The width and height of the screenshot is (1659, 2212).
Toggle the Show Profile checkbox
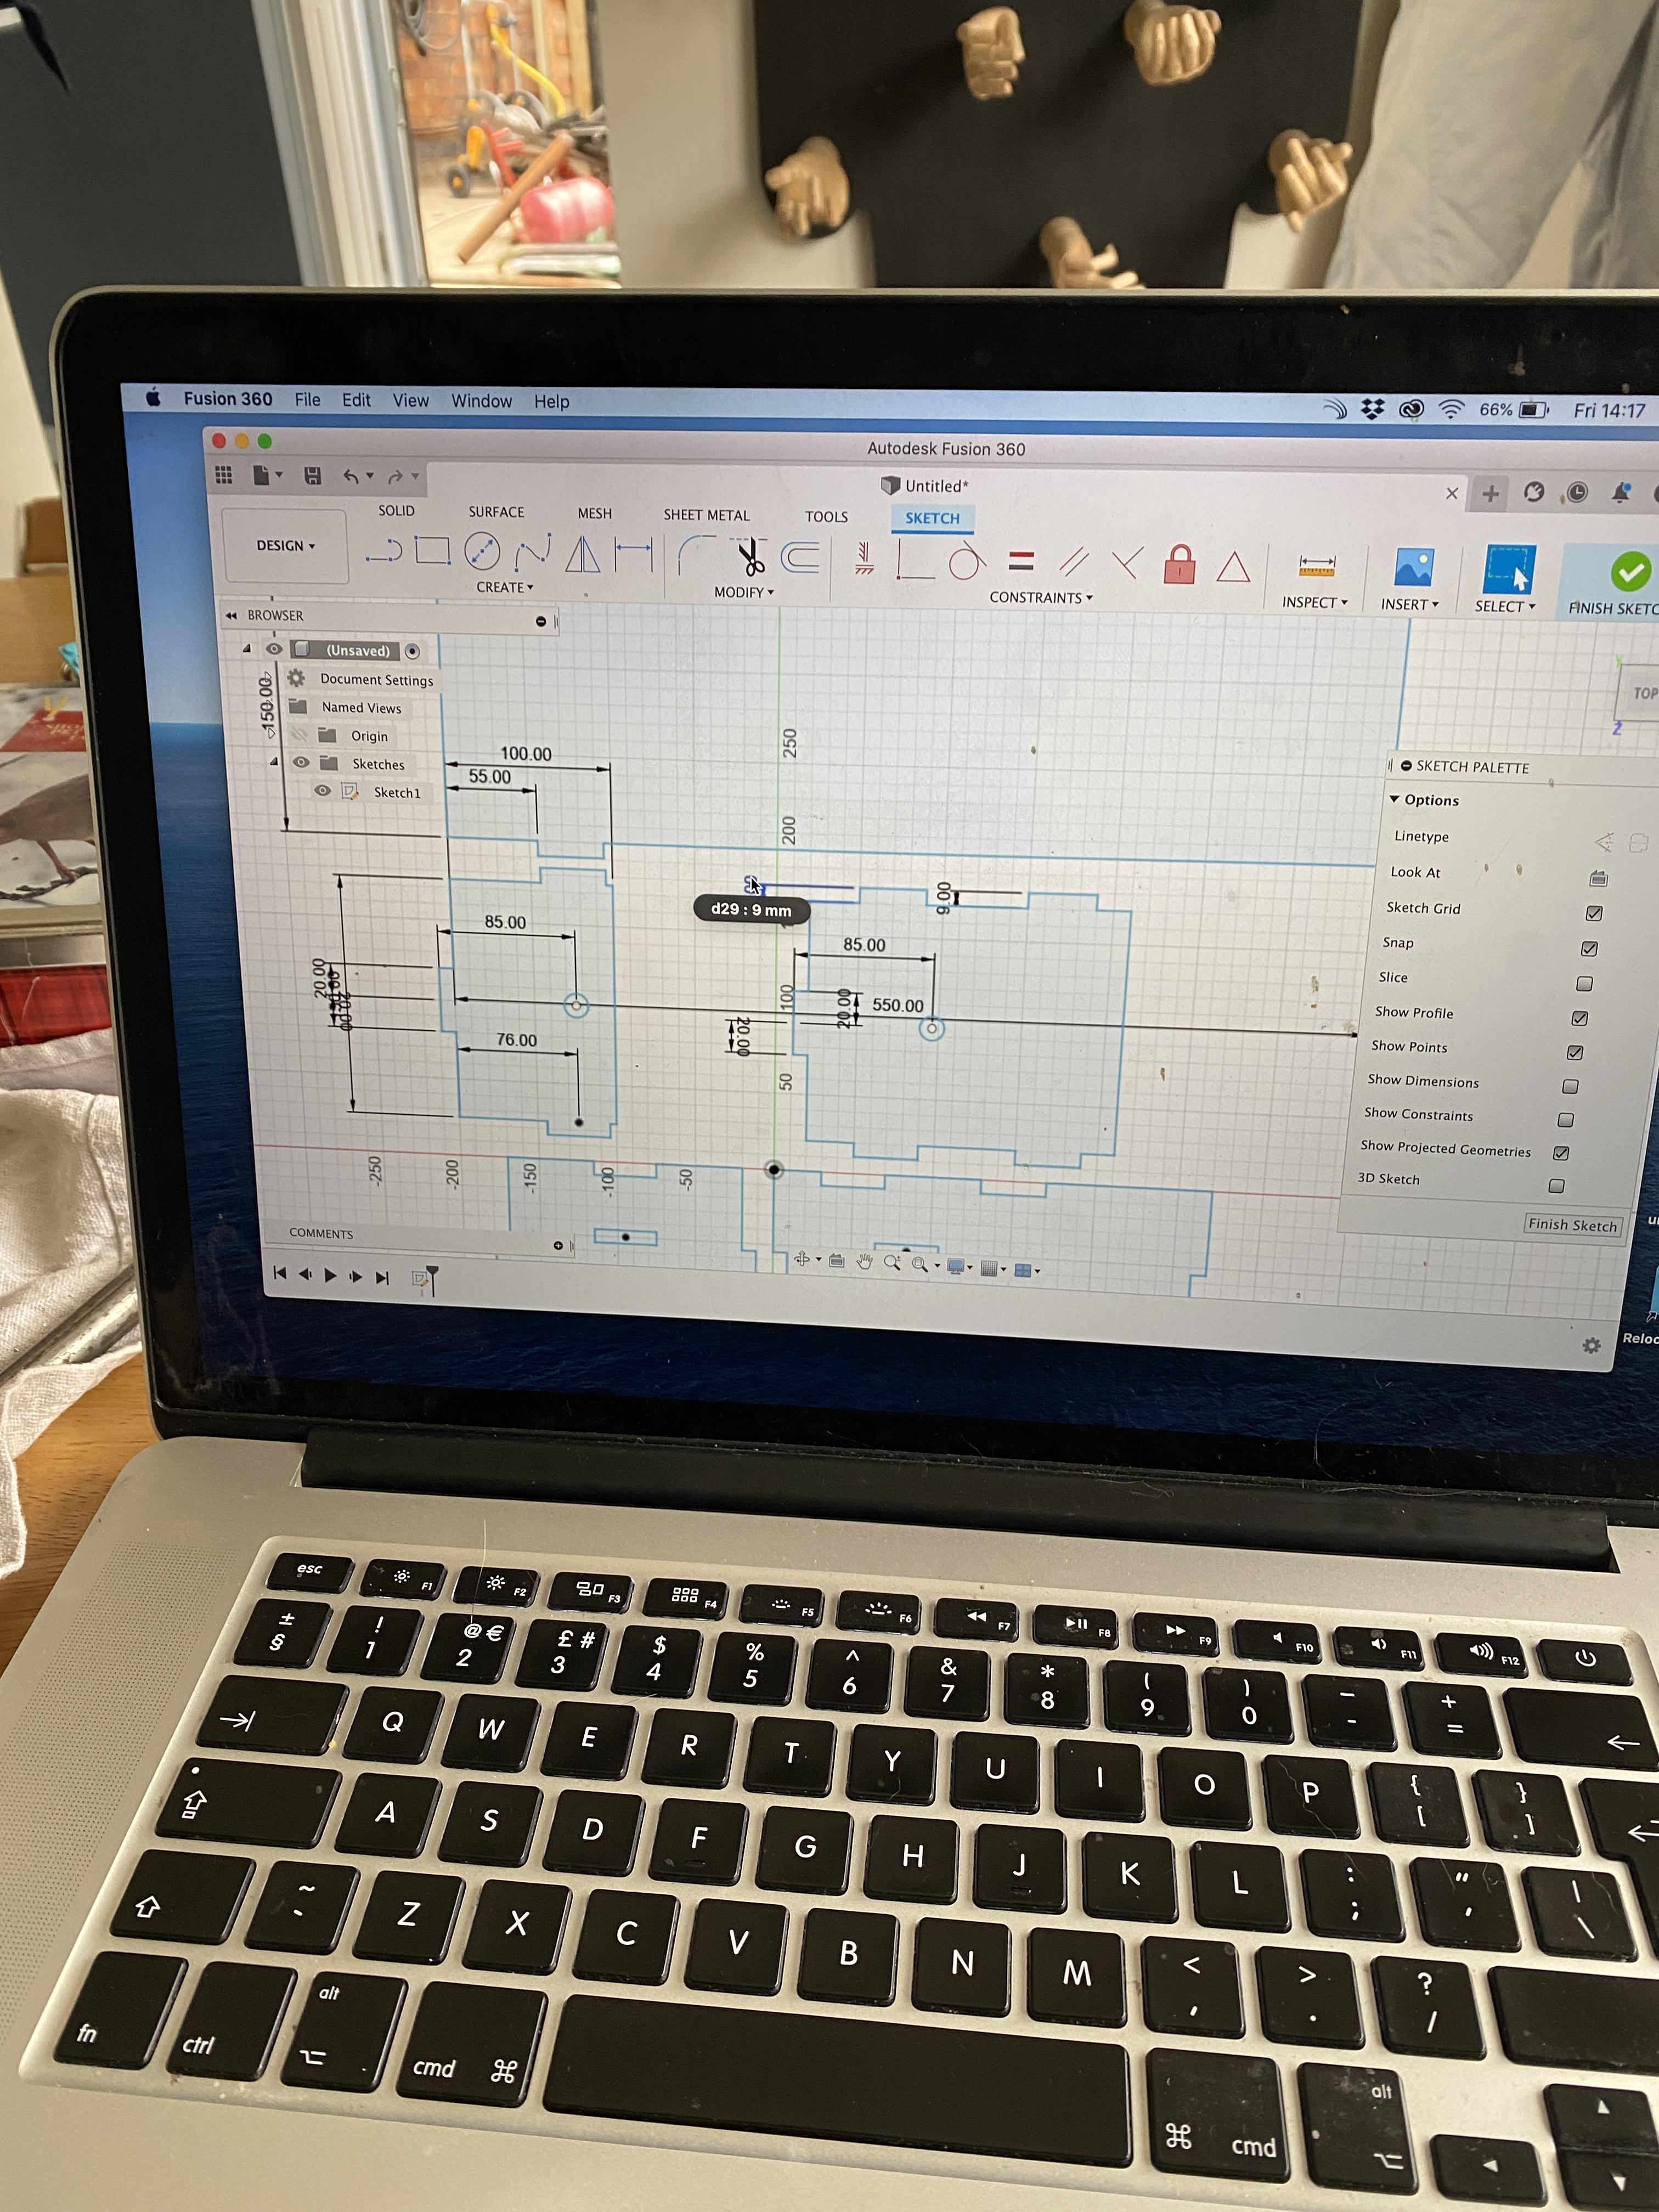point(1580,1018)
